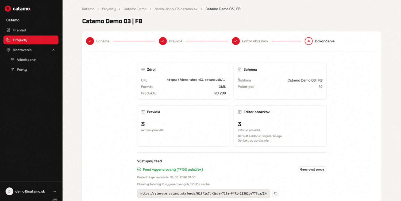Click the Catamo workspace name in sidebar
401x201 pixels.
tap(13, 20)
